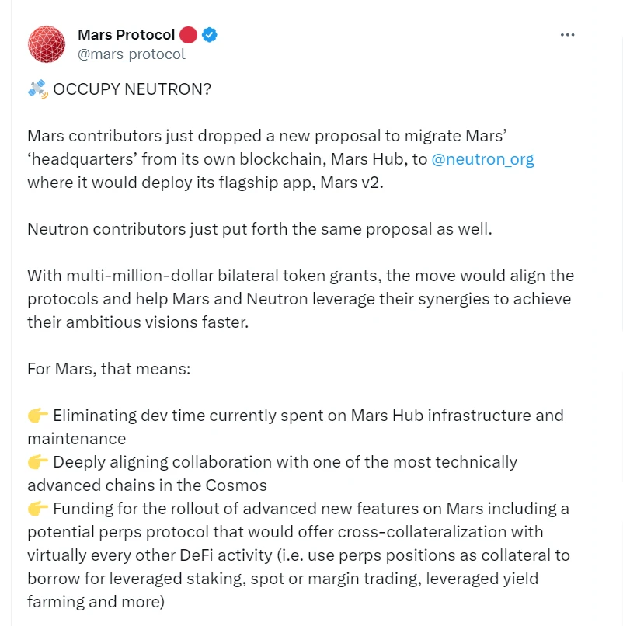Open the Mars Protocol profile avatar
Image resolution: width=623 pixels, height=626 pixels.
[47, 44]
